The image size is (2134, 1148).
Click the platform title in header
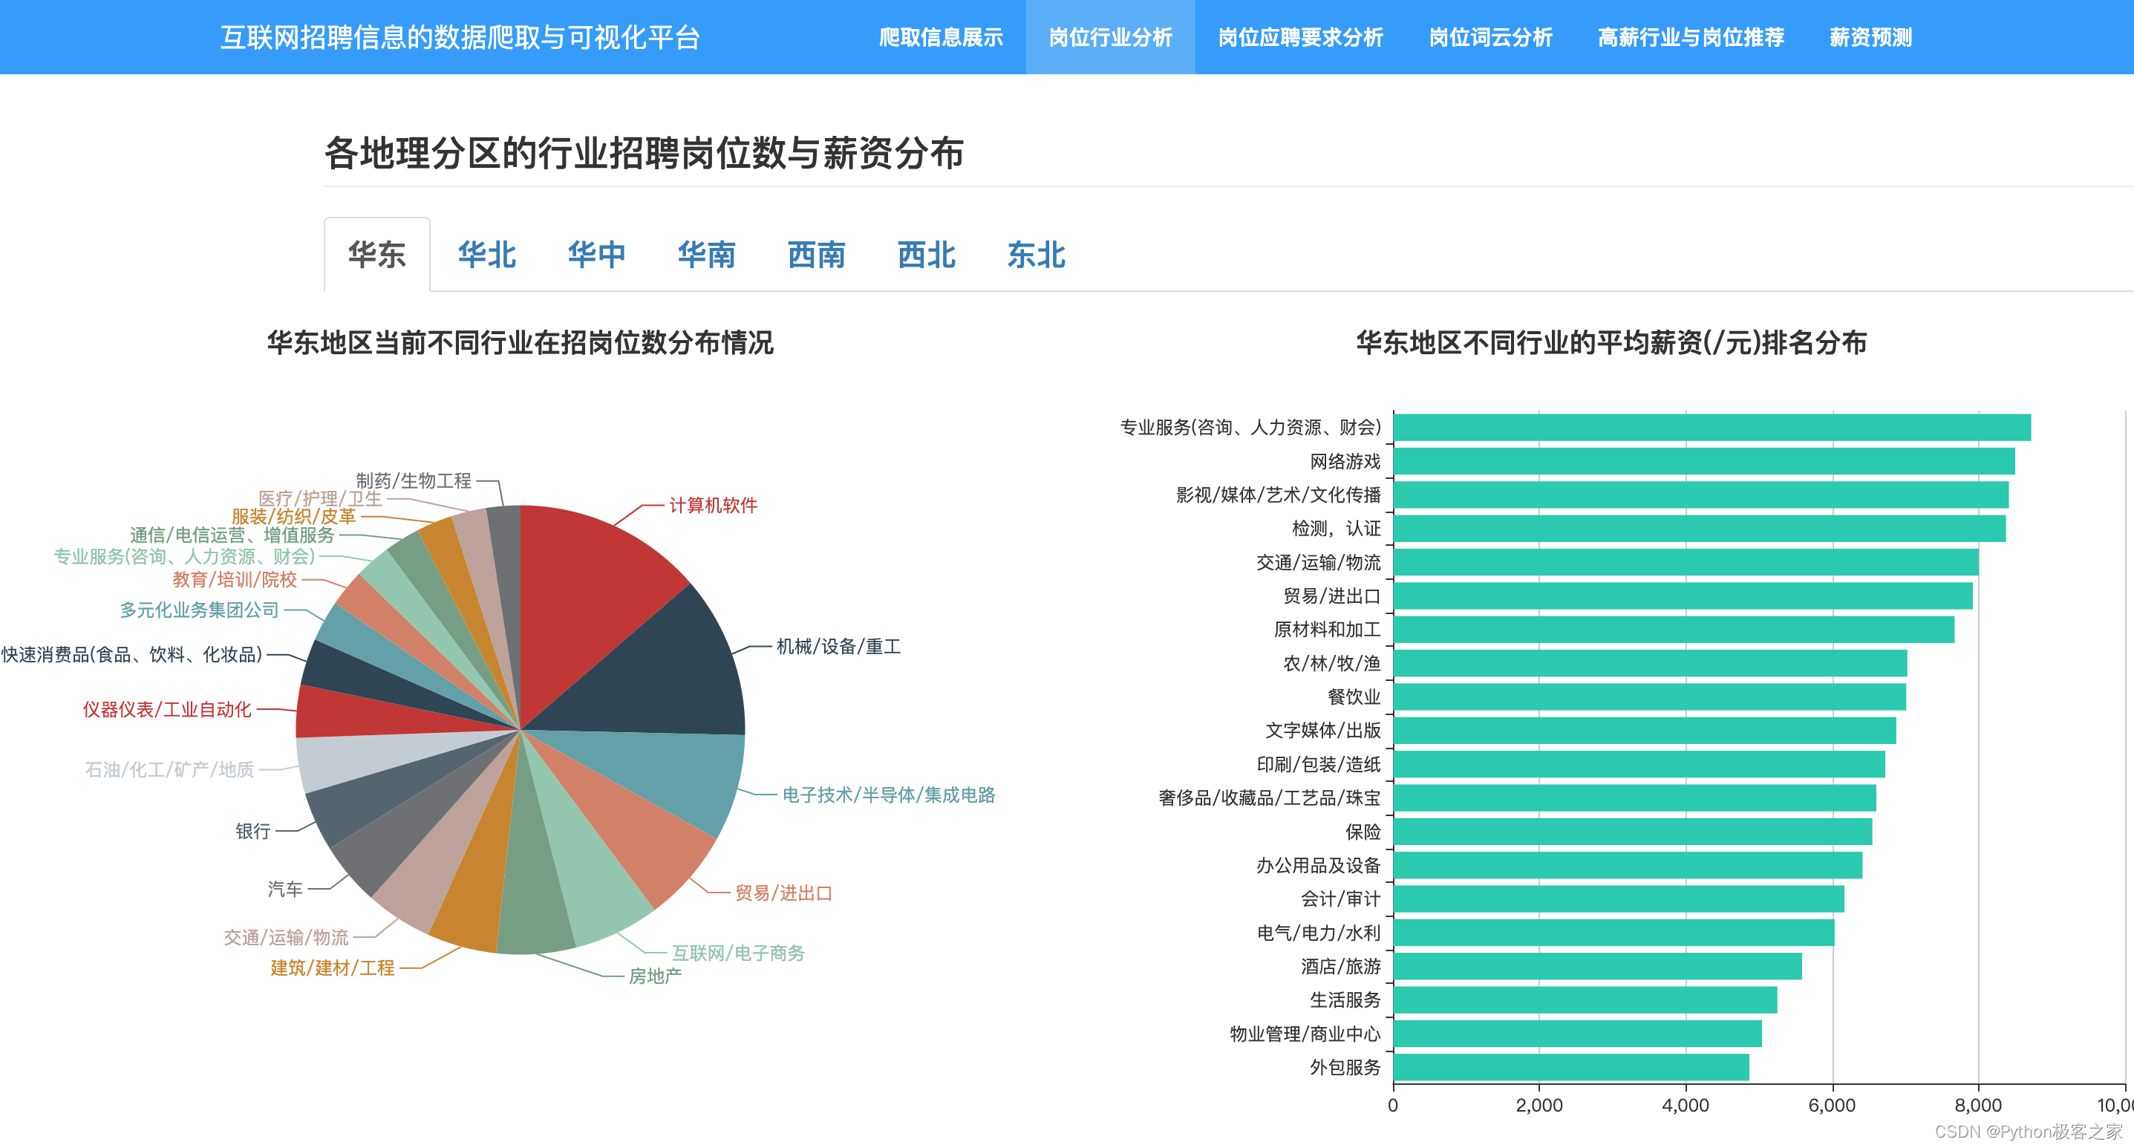(460, 37)
